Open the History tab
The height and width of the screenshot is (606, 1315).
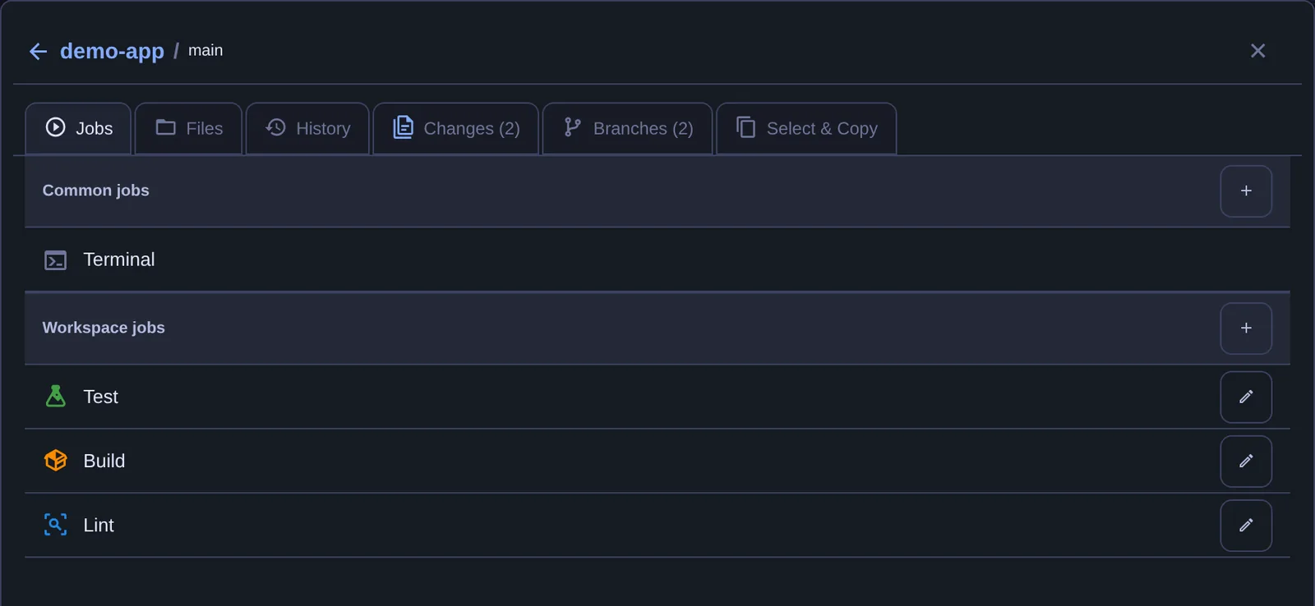[x=307, y=128]
